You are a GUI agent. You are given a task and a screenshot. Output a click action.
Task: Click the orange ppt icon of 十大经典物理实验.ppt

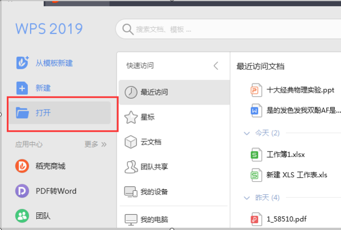255,90
